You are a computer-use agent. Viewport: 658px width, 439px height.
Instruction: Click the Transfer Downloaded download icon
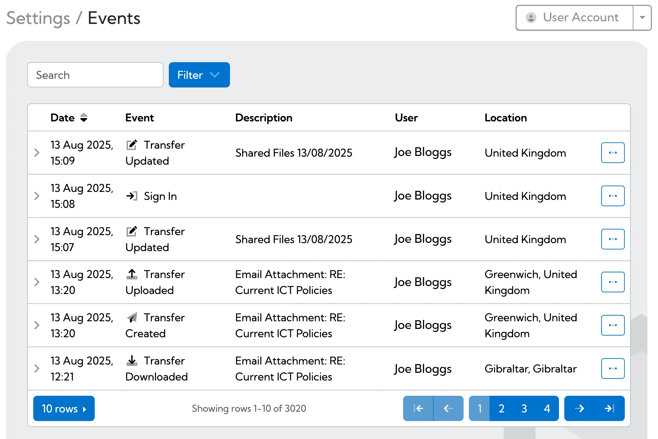(x=132, y=361)
